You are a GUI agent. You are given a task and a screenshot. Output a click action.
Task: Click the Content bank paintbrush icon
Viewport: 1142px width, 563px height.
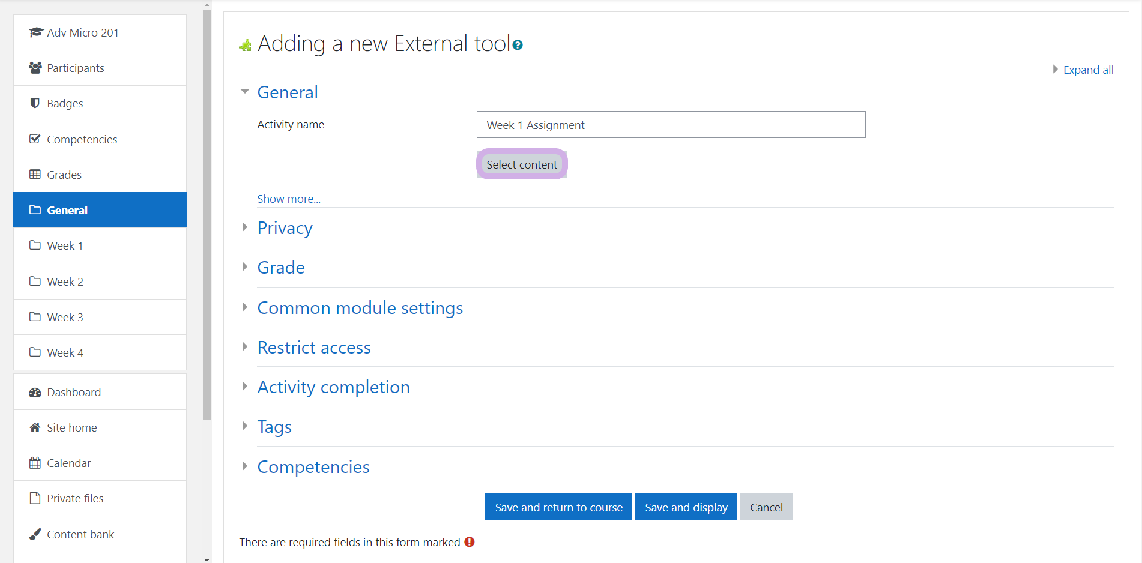[35, 534]
